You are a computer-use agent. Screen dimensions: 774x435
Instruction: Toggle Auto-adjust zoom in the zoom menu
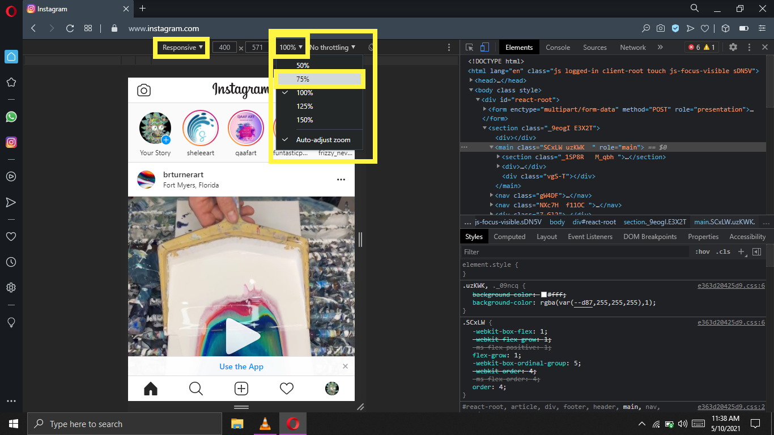point(319,140)
